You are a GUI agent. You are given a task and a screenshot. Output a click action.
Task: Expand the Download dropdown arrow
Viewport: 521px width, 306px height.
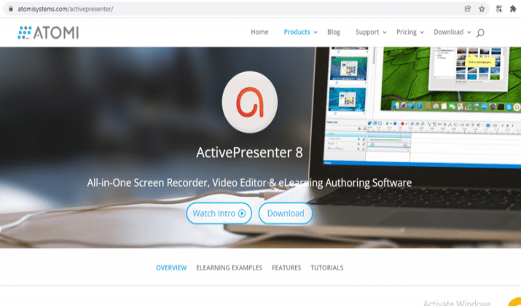click(x=469, y=33)
